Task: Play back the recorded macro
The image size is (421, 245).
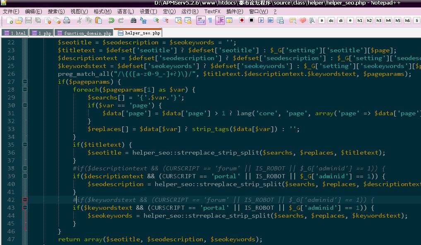Action: pyautogui.click(x=261, y=20)
